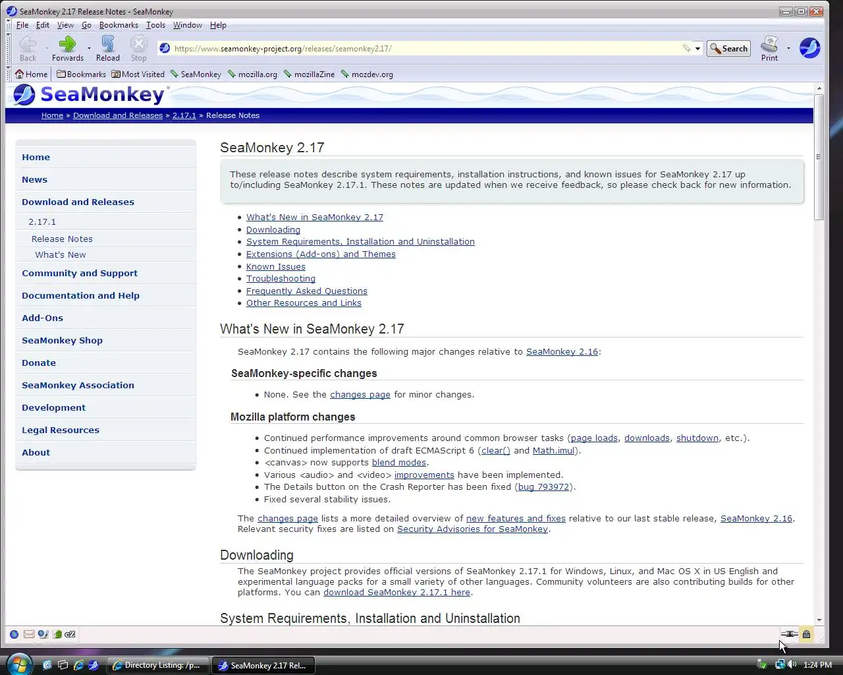Click the Show Desktop quick launch icon
Viewport: 843px width, 675px height.
coord(47,665)
